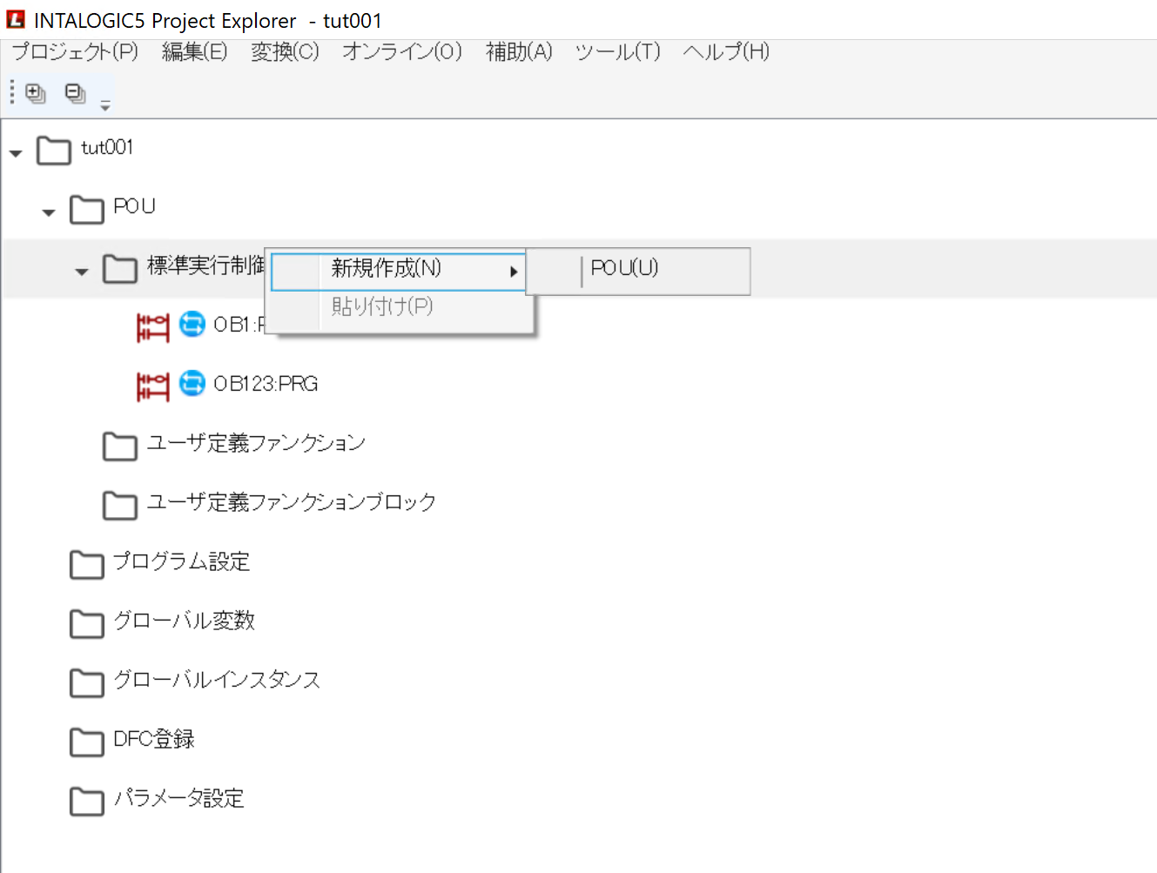Collapse the 標準実行制御 folder arrow
Viewport: 1157px width, 873px height.
point(82,272)
